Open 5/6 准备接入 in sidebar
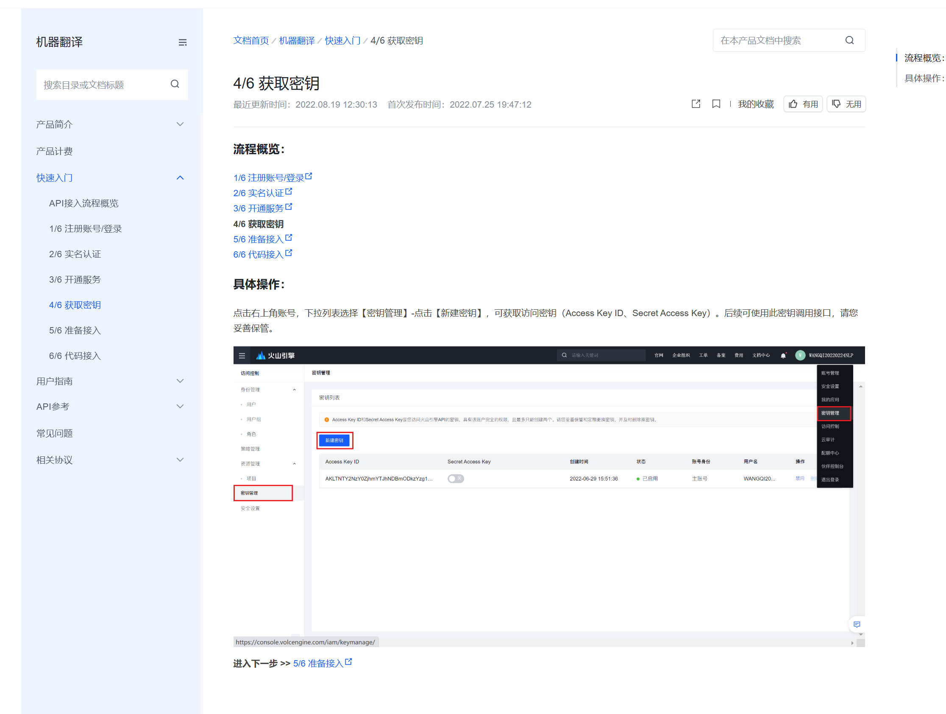Image resolution: width=946 pixels, height=714 pixels. click(75, 330)
